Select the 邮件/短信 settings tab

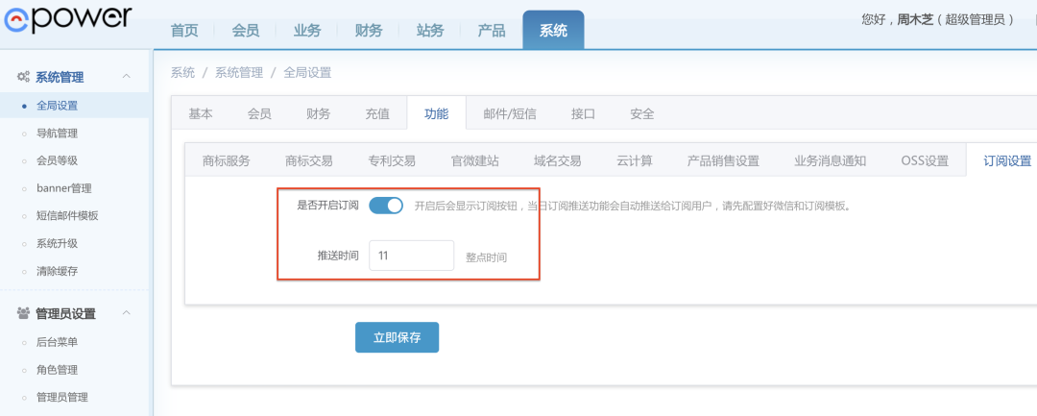[510, 113]
